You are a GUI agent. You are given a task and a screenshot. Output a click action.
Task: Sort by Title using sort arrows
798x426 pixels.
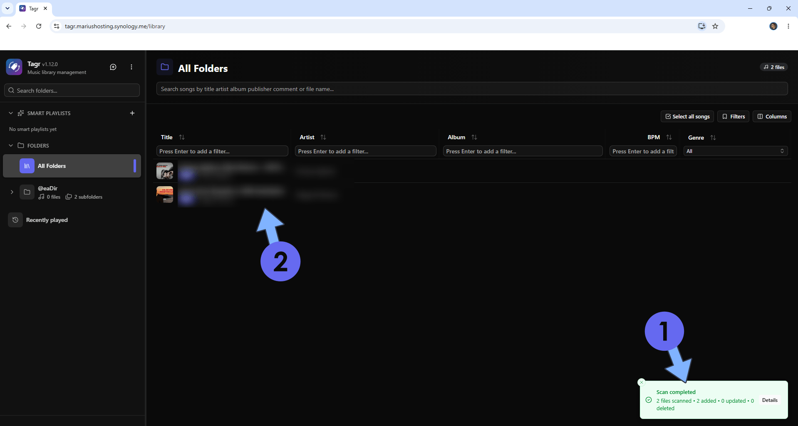(182, 137)
